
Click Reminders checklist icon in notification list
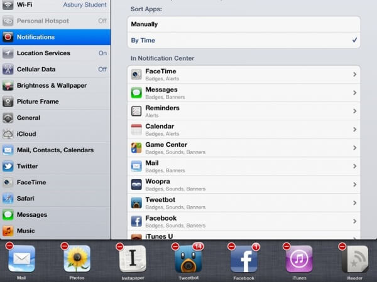pyautogui.click(x=136, y=111)
